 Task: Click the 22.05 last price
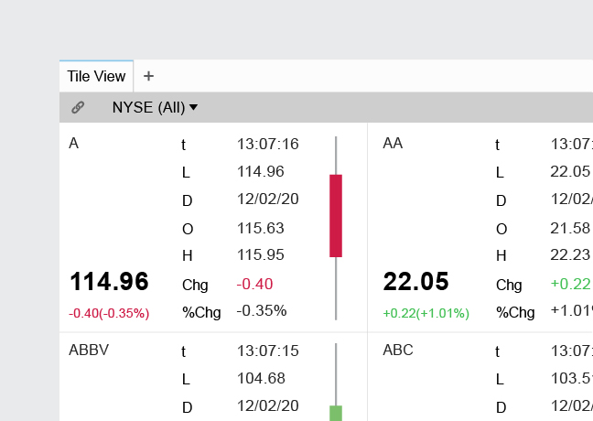point(415,282)
